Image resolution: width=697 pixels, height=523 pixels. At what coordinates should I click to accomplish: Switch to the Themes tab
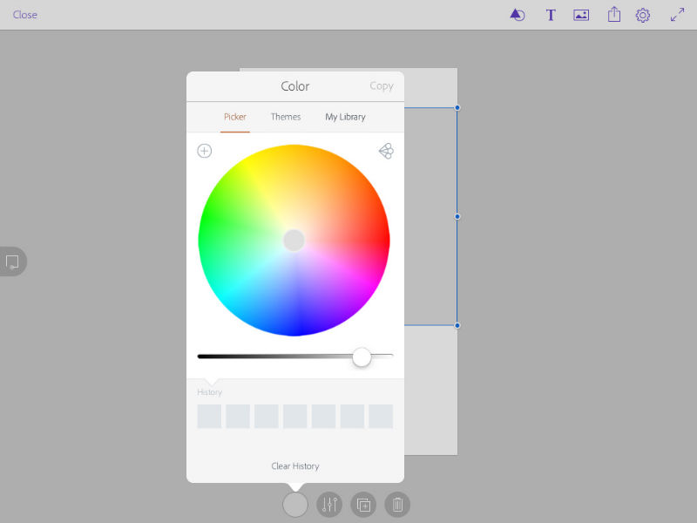pyautogui.click(x=286, y=117)
